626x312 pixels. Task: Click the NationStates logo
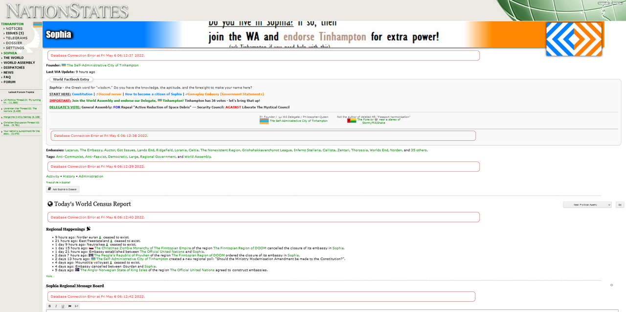(x=67, y=10)
